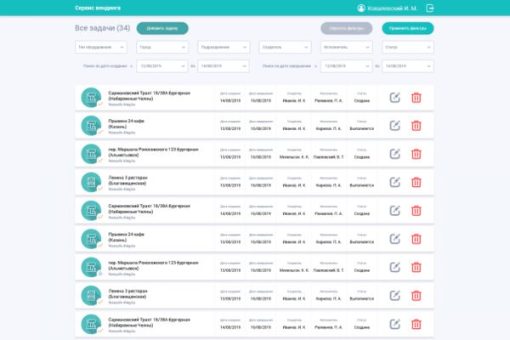Click Создана status in first Сармановский Тракт row
The image size is (510, 340).
362,100
